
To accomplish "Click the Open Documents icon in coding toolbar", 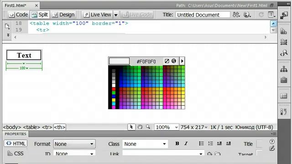I will tap(7, 26).
